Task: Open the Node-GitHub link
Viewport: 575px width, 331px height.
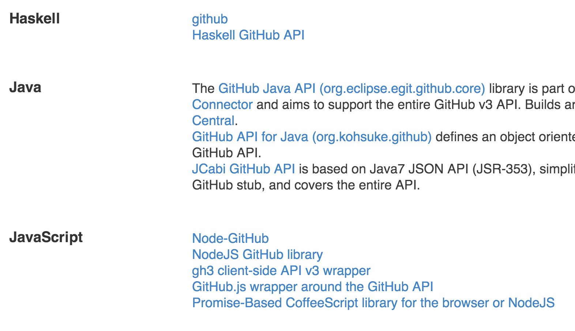Action: [230, 238]
